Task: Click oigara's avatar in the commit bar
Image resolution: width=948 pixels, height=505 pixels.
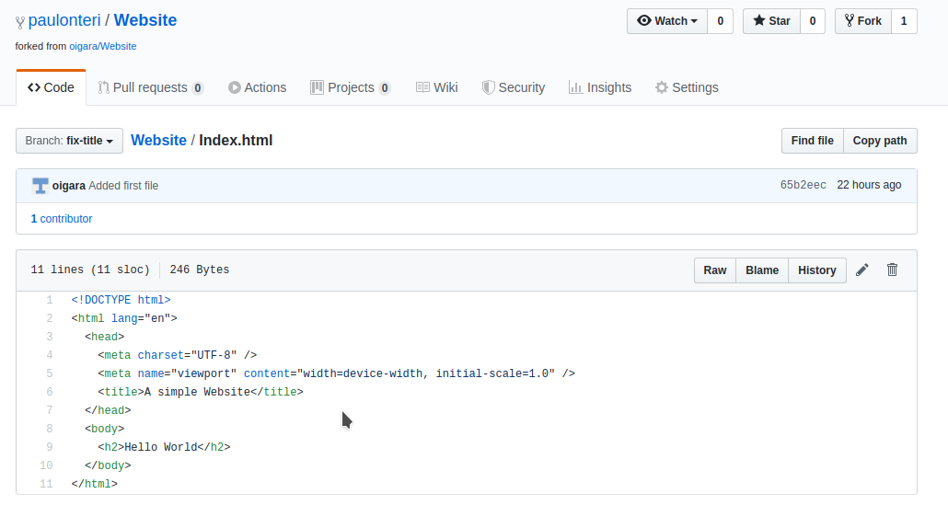Action: (40, 186)
